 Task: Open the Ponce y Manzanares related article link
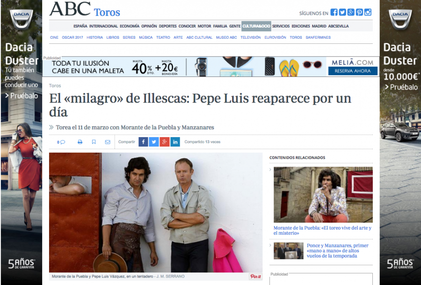coord(337,250)
